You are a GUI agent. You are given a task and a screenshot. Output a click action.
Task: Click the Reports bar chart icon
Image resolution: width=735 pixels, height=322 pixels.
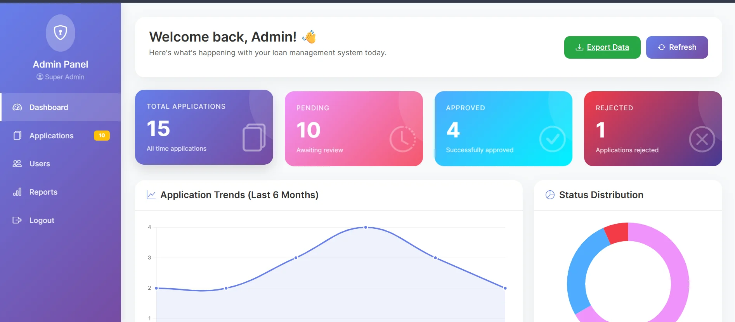tap(17, 192)
